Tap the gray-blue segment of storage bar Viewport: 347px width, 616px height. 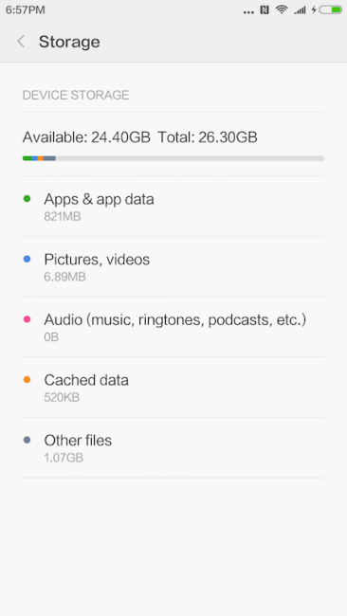(49, 158)
